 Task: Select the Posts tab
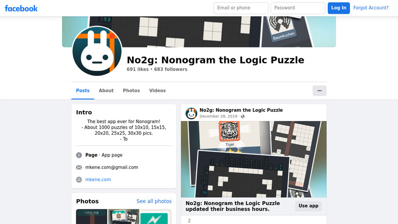pos(83,91)
